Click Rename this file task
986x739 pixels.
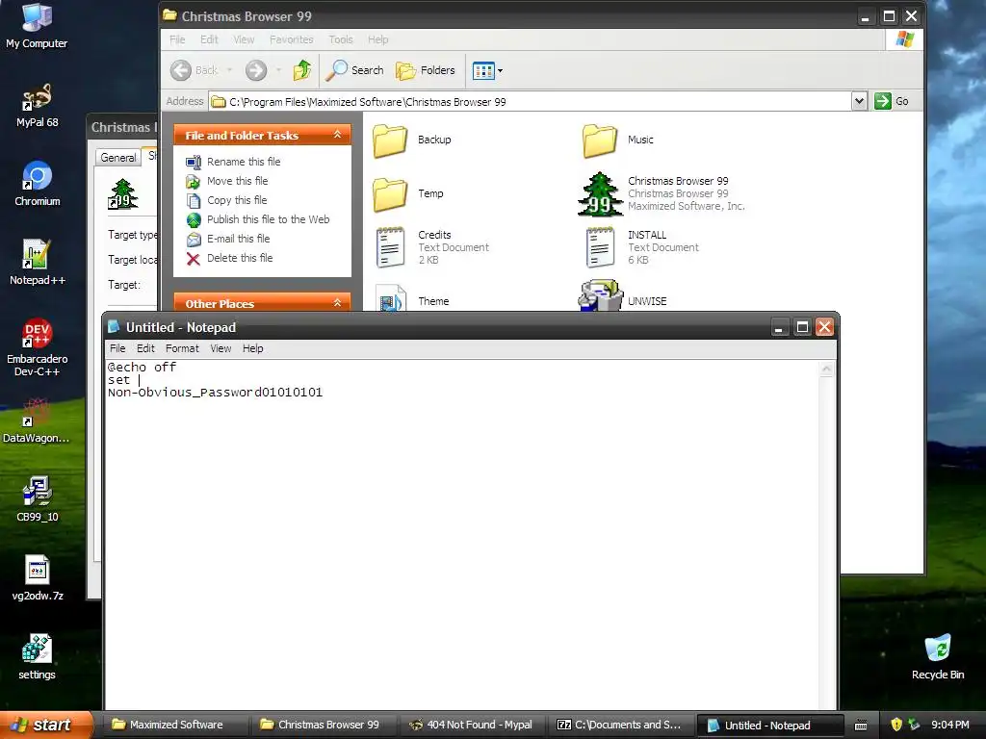pos(233,162)
